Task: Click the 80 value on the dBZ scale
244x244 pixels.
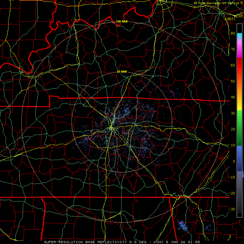Action: pyautogui.click(x=233, y=33)
